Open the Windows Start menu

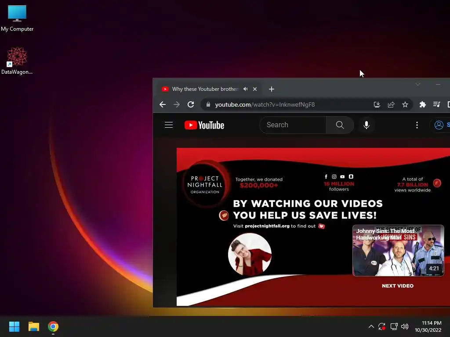point(14,326)
